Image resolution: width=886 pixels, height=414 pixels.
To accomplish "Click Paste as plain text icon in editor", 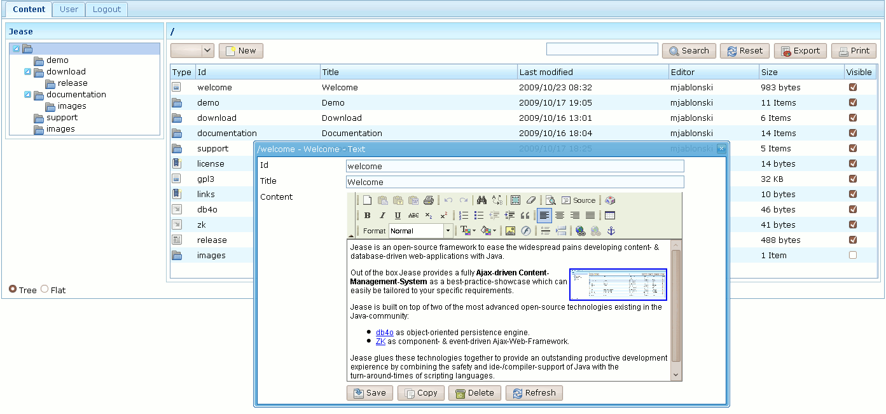I will (x=398, y=200).
